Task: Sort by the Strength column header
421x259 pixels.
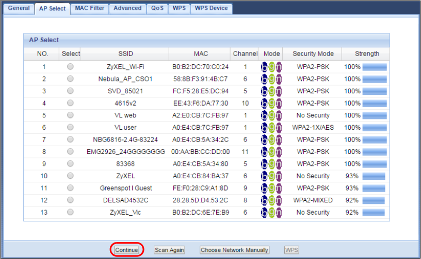Action: point(367,54)
